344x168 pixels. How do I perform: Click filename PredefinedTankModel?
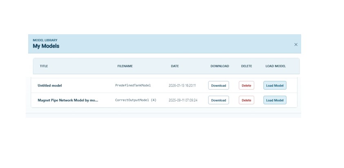coord(133,86)
